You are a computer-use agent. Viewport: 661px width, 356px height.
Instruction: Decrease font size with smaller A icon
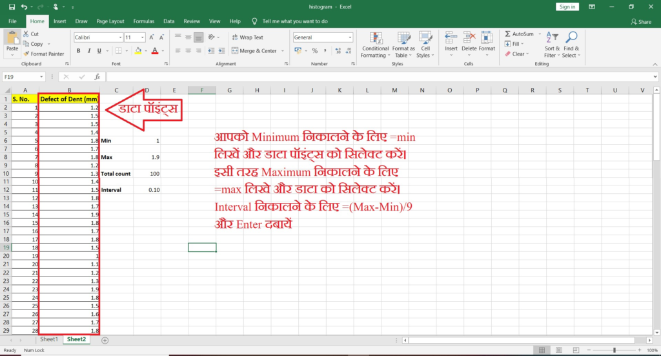161,37
